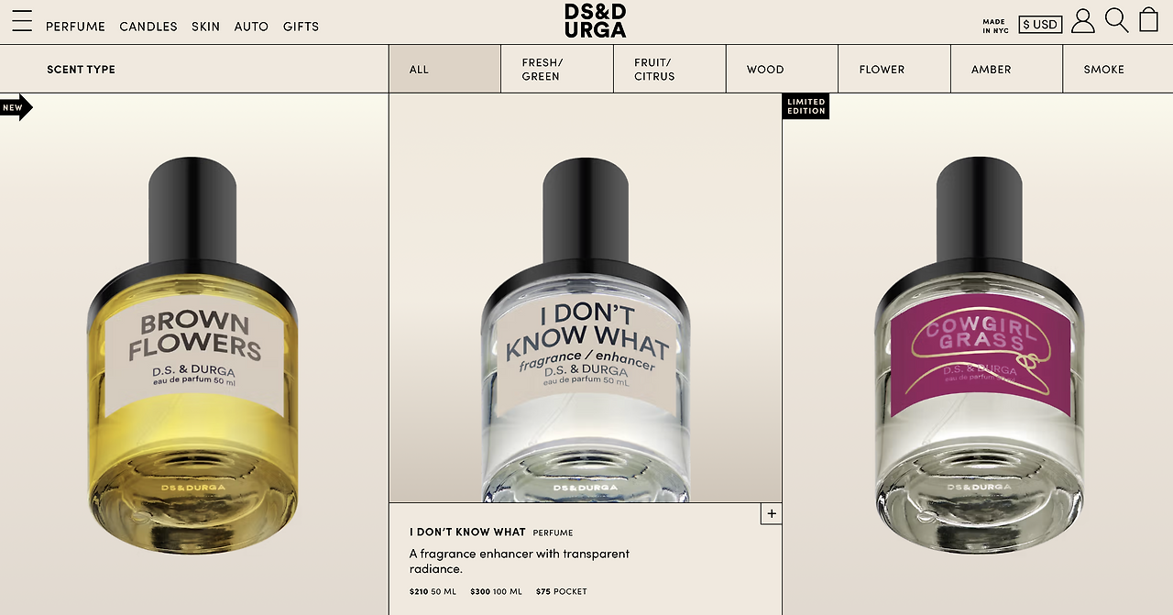
Task: Click the NEW arrow badge
Action: pyautogui.click(x=16, y=107)
